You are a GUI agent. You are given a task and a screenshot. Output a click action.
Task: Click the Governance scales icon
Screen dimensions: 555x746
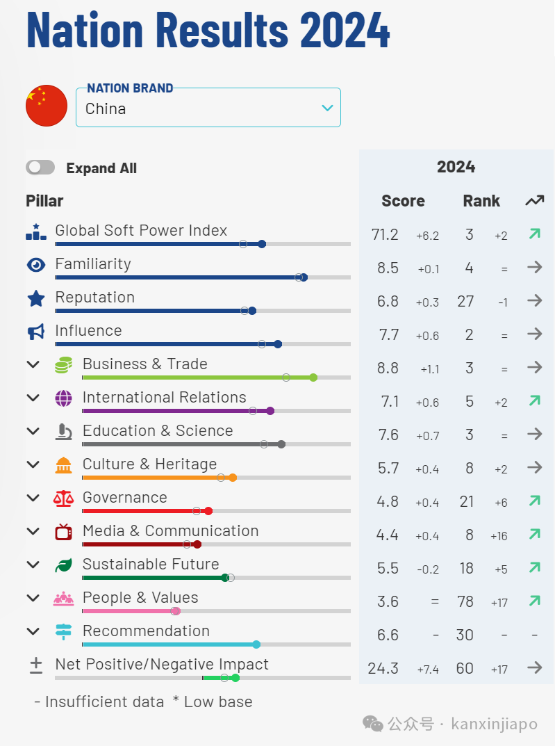(64, 498)
